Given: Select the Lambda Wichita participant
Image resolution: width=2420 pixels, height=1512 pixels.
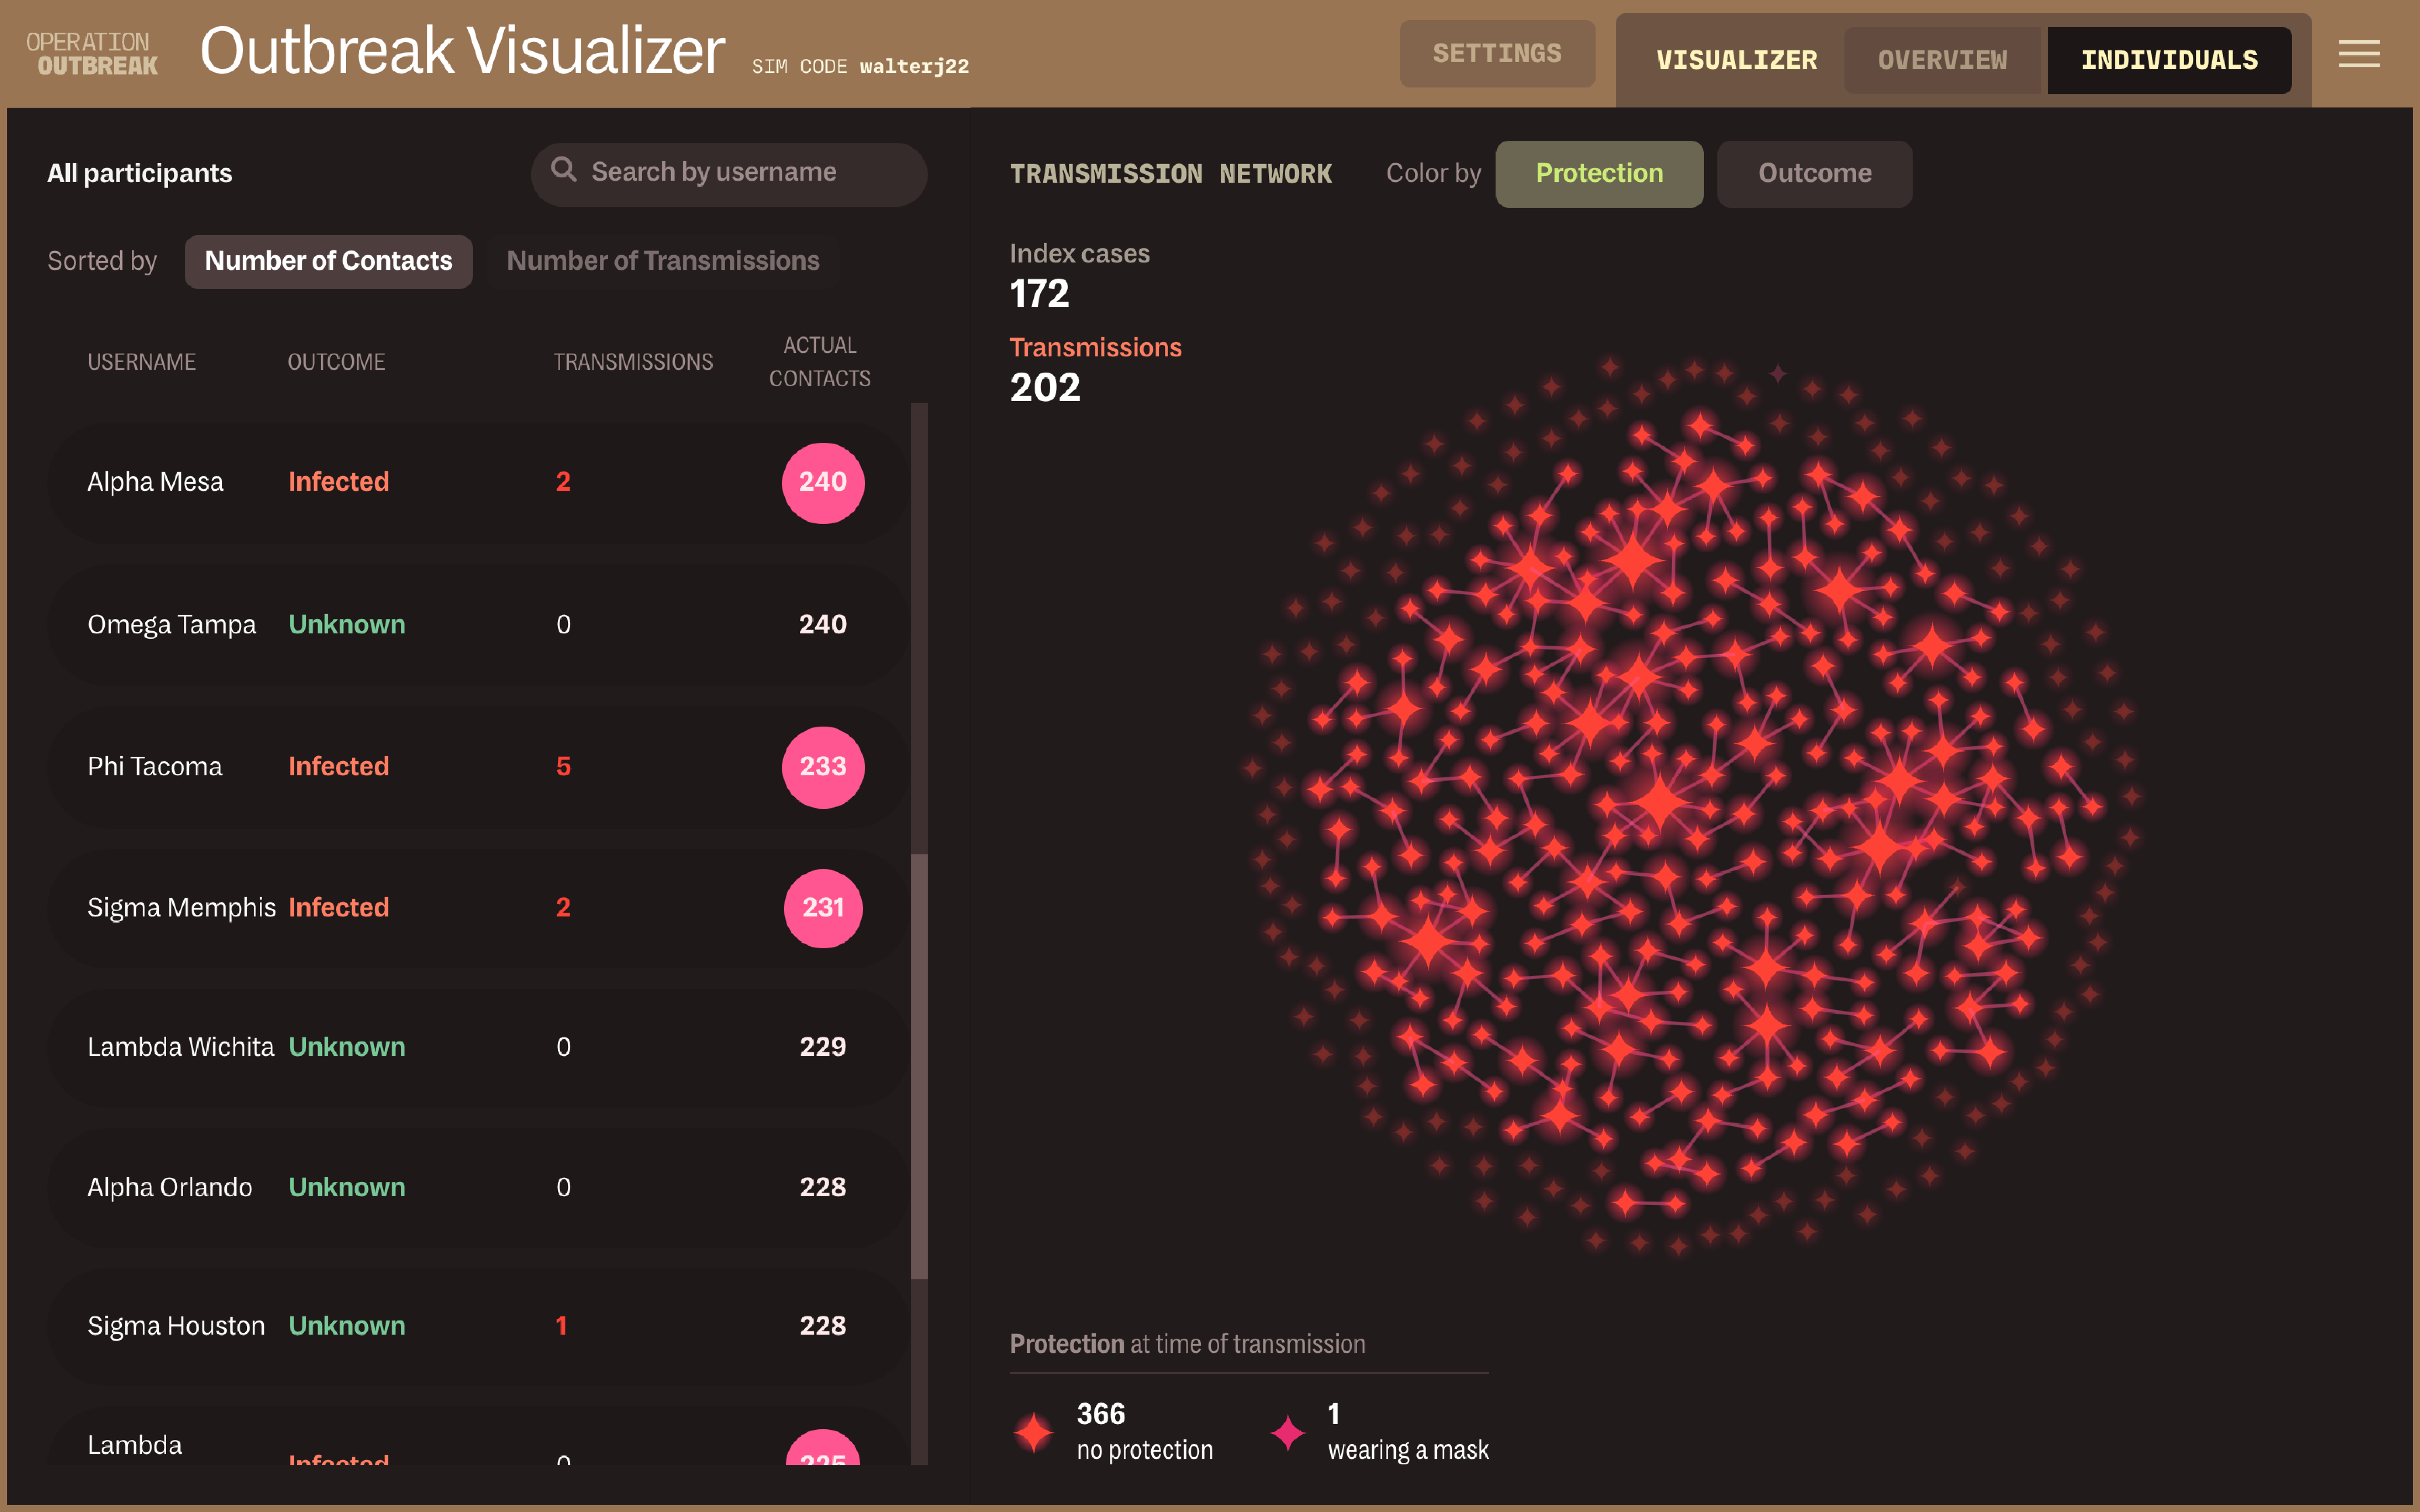Looking at the screenshot, I should (x=479, y=1047).
